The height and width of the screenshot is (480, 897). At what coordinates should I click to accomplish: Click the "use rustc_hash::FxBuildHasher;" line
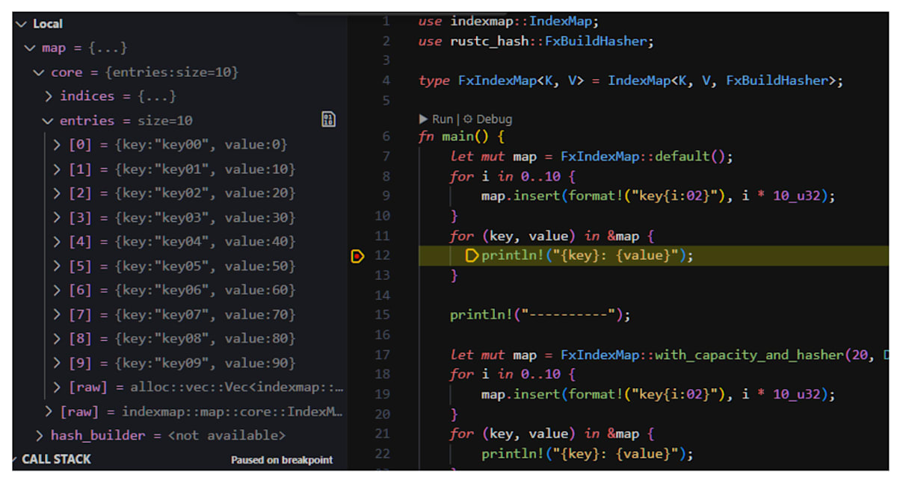click(537, 41)
